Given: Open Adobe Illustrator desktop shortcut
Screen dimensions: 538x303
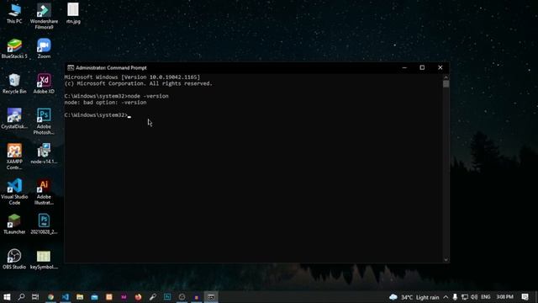Looking at the screenshot, I should [44, 192].
